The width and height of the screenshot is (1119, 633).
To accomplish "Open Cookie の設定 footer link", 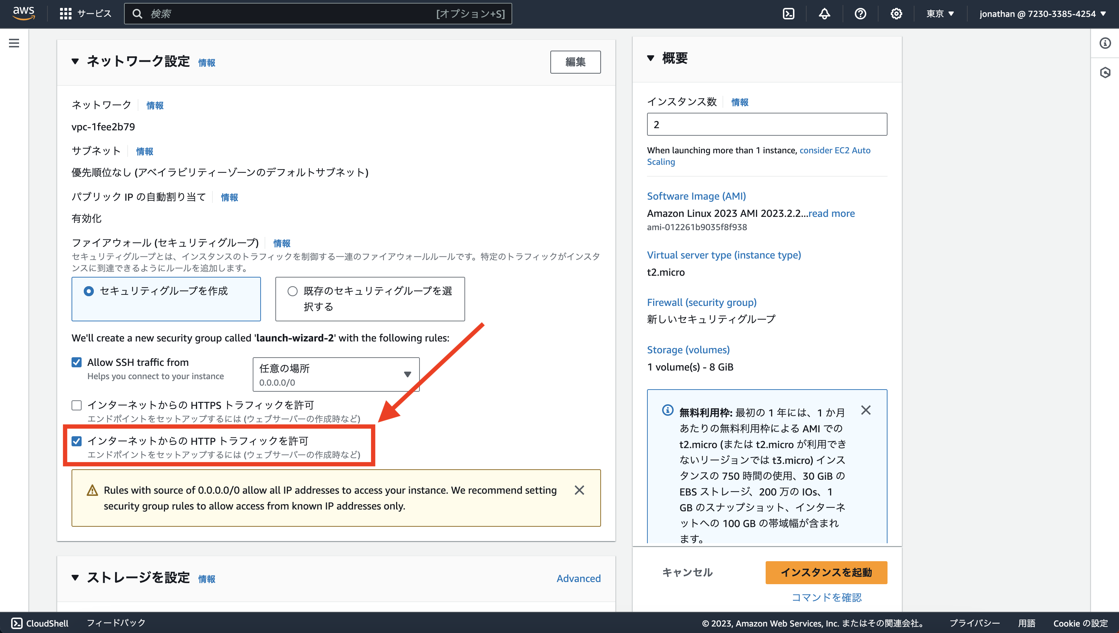I will (1080, 623).
